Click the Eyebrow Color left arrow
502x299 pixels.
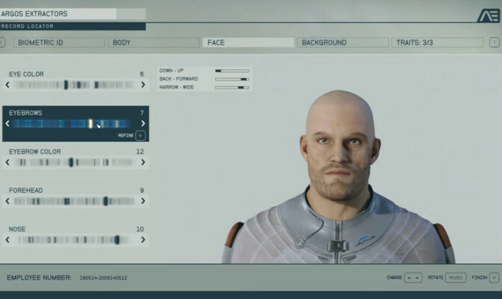click(x=7, y=161)
